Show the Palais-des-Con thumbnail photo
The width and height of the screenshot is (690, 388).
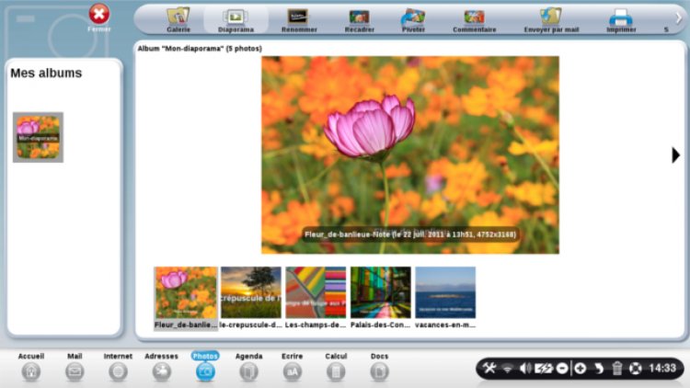coord(380,292)
